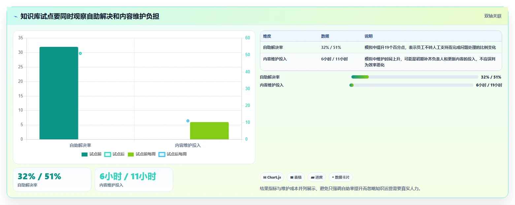Image resolution: width=515 pixels, height=205 pixels.
Task: Click the green 内容维护投入 bar
Action: [x=209, y=131]
